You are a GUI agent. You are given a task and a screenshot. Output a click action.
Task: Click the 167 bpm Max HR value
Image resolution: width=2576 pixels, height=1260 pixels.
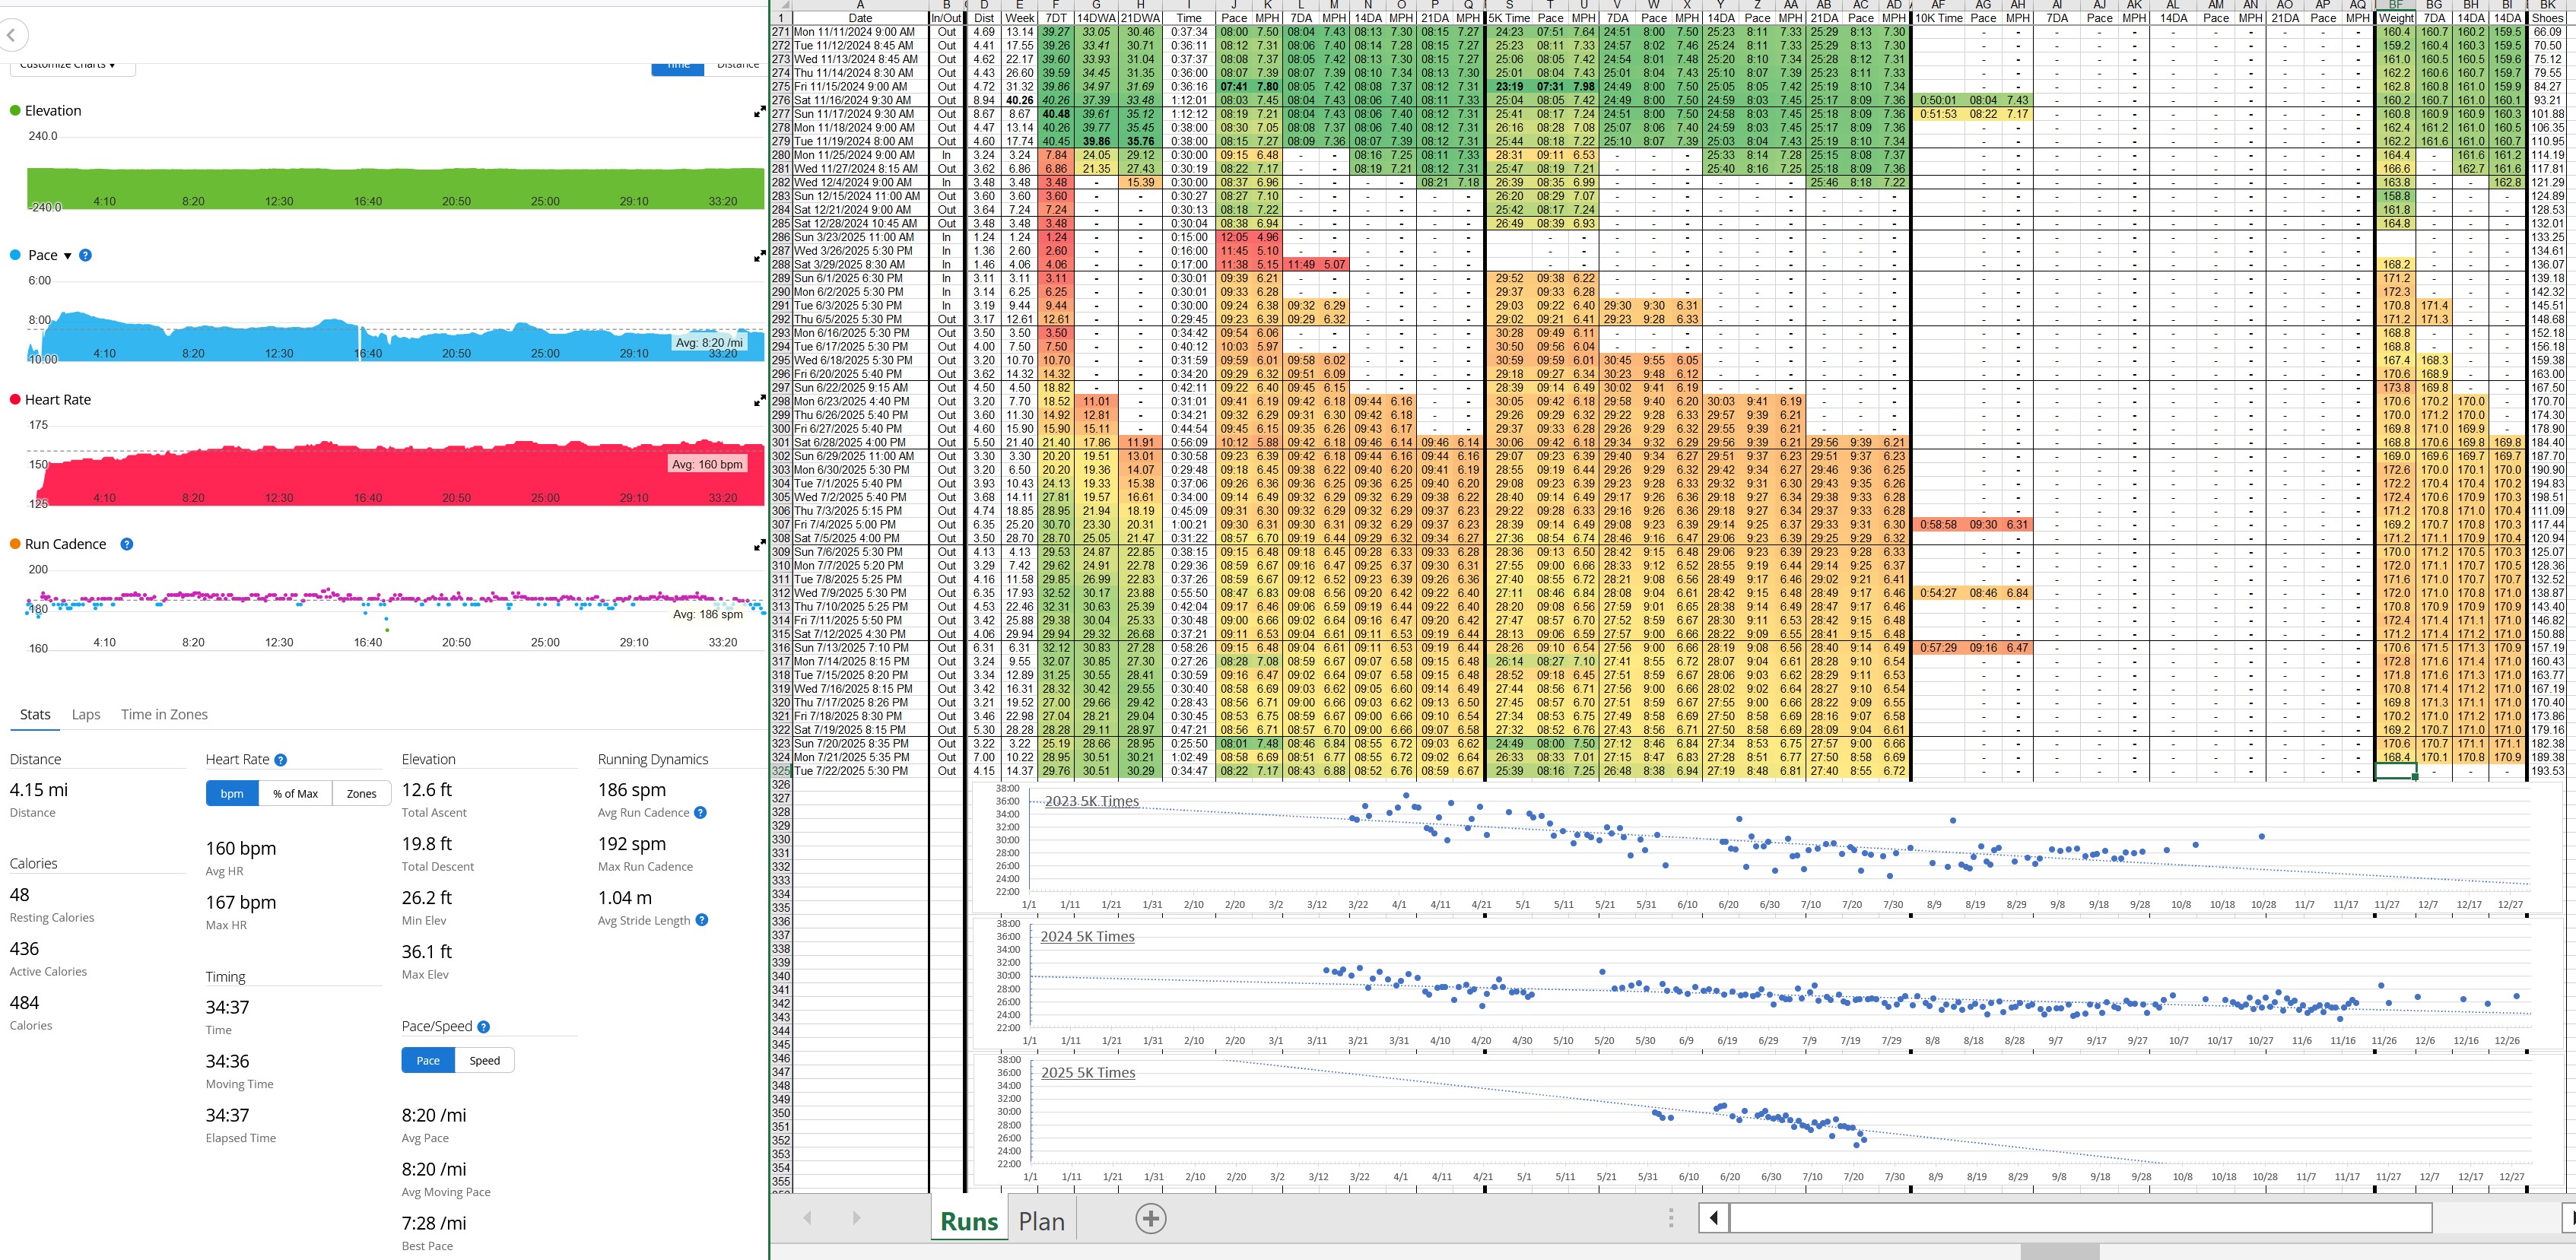(x=241, y=902)
